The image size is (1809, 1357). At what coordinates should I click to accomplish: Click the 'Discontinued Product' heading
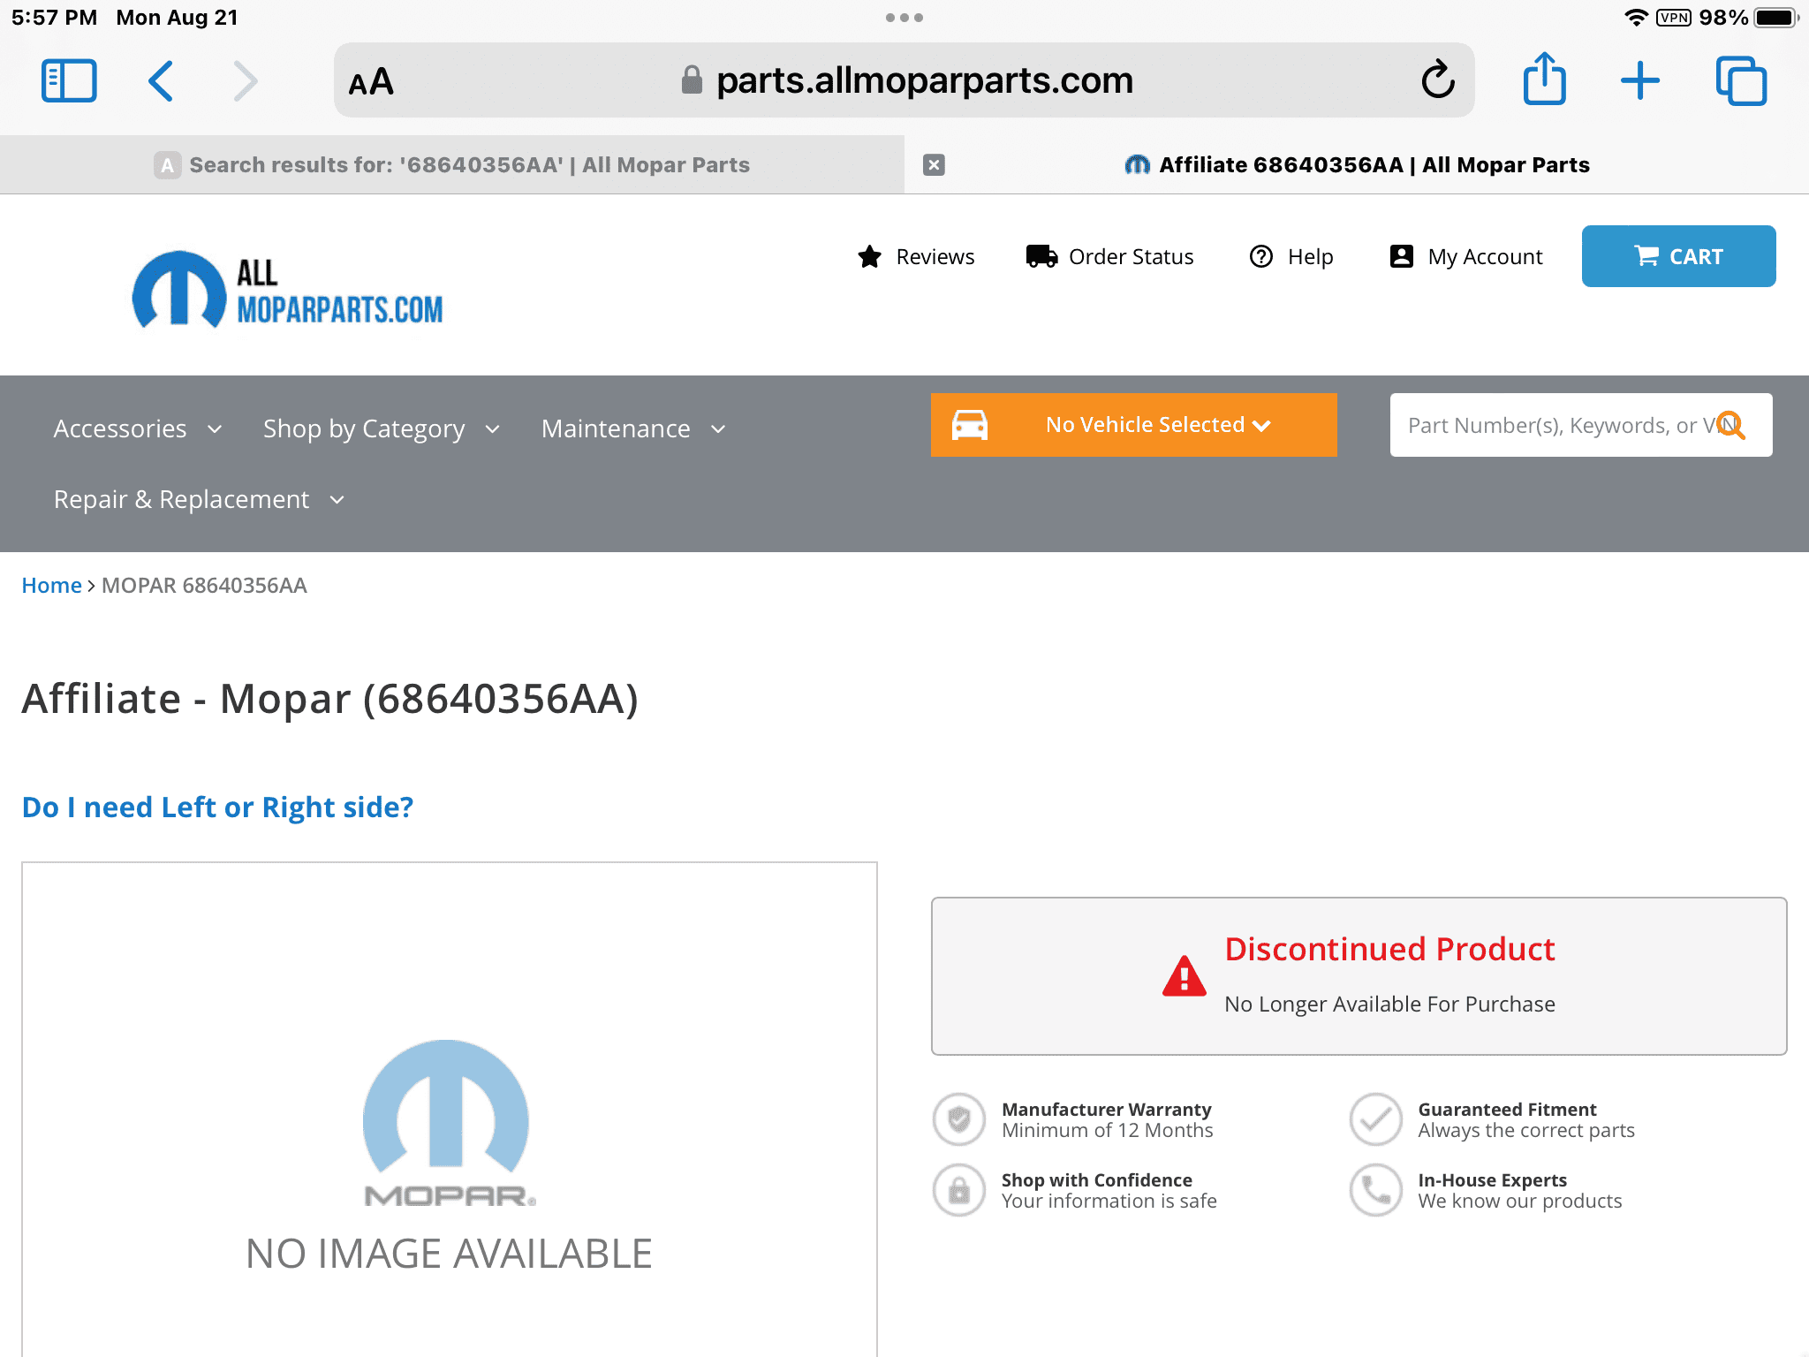[1390, 949]
